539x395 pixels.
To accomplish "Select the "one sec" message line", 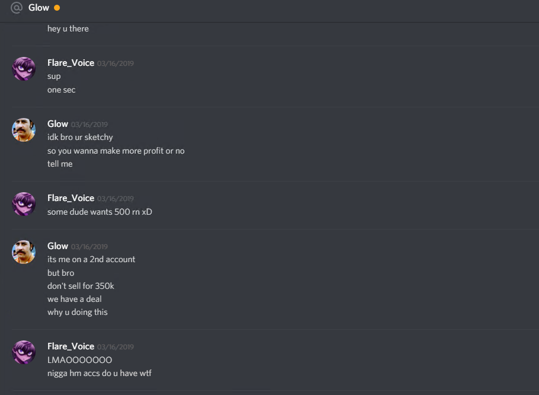I will point(61,90).
